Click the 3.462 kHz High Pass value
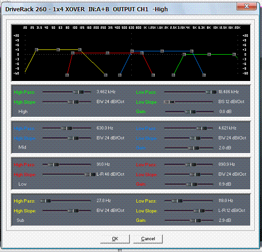Screen dimensions: 262x252 pyautogui.click(x=106, y=92)
